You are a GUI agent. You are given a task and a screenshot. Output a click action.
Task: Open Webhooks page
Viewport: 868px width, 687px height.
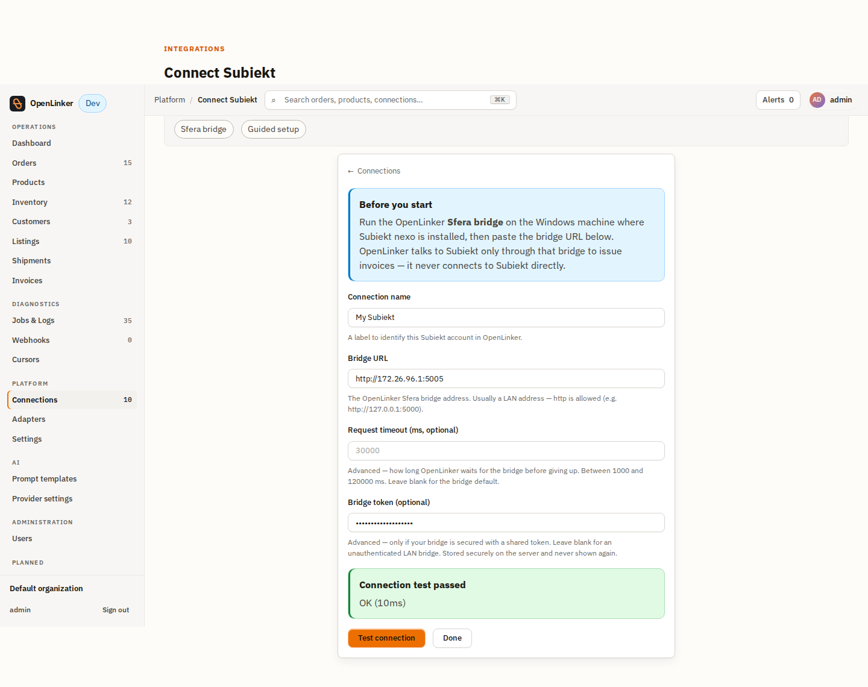pyautogui.click(x=72, y=340)
